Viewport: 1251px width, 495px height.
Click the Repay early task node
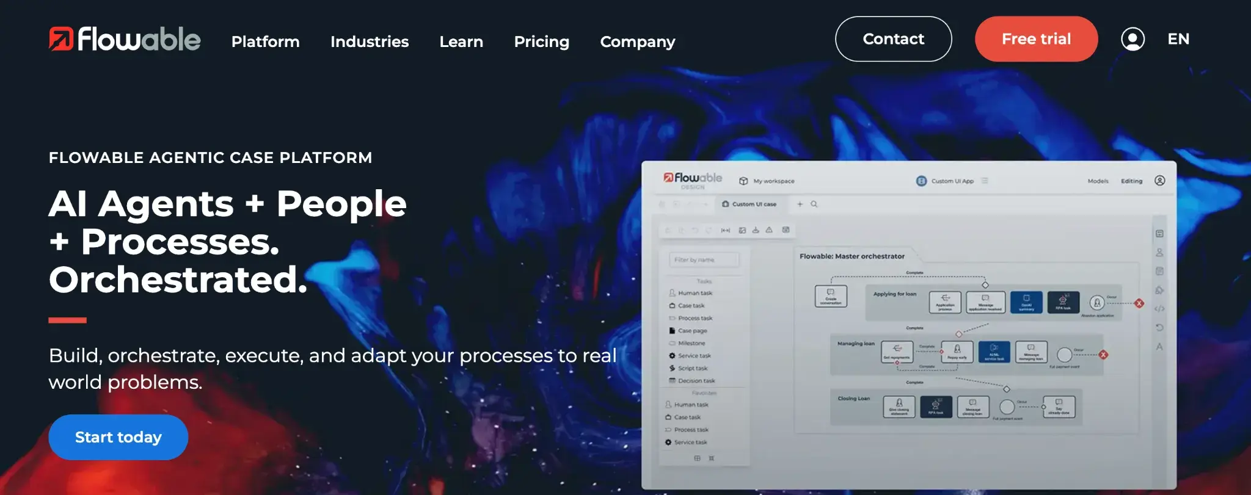957,352
